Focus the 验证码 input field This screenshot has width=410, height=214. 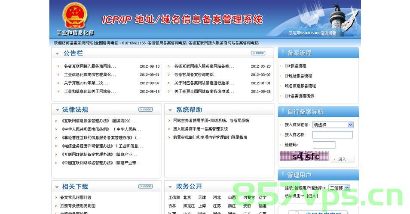click(324, 145)
